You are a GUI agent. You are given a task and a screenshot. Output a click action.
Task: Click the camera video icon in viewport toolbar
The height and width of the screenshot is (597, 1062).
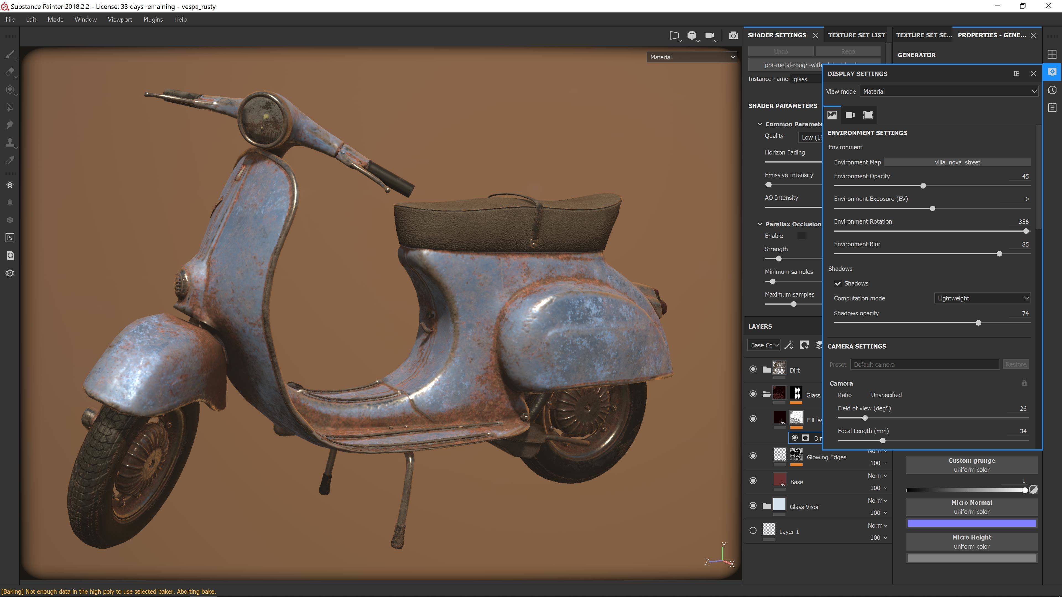(x=710, y=36)
